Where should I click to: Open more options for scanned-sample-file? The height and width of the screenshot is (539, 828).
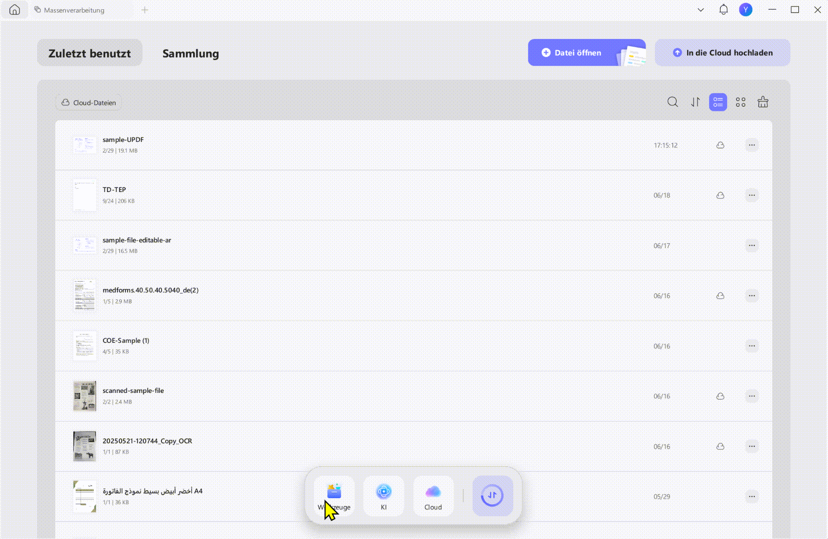click(752, 396)
